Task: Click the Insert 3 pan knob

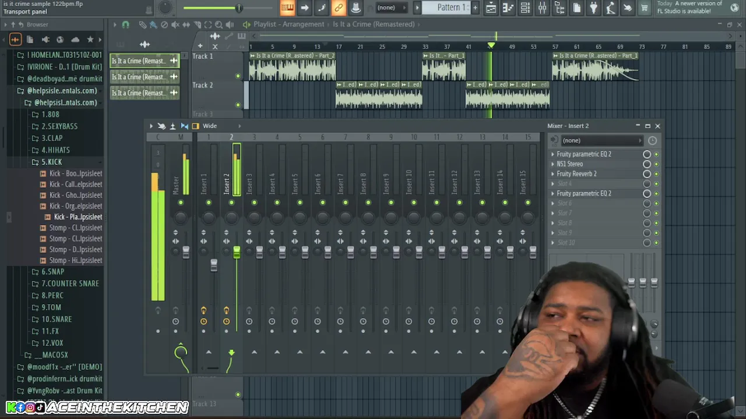Action: tap(254, 218)
